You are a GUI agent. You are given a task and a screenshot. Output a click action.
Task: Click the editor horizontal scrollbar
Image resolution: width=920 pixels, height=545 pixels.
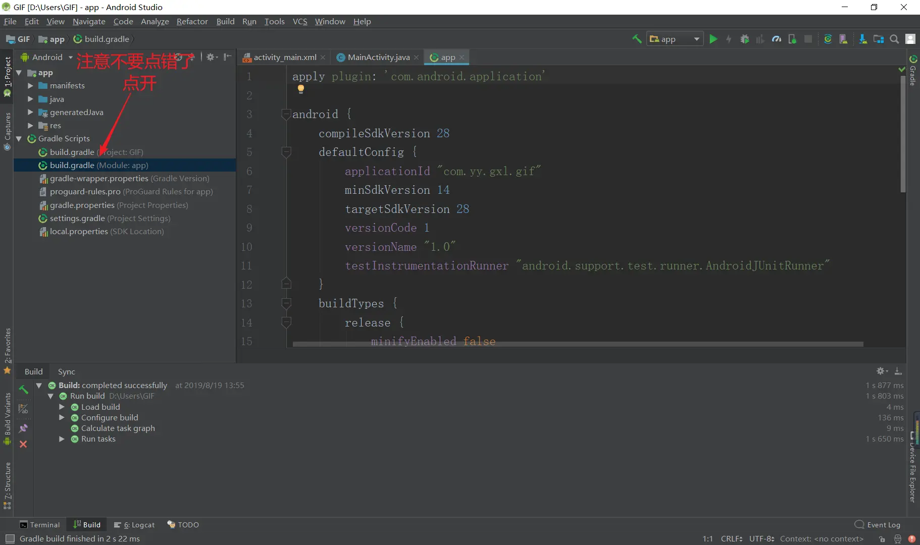pos(578,344)
